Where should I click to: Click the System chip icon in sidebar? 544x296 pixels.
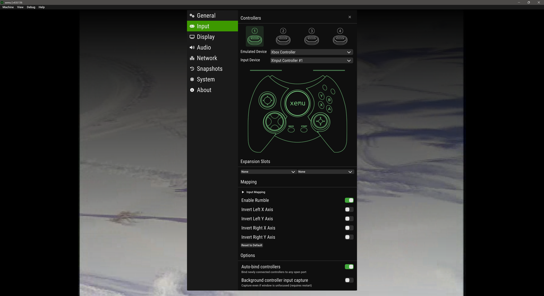(192, 80)
